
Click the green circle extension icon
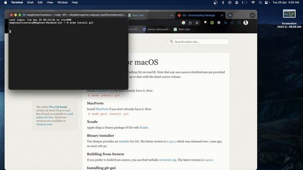[212, 23]
